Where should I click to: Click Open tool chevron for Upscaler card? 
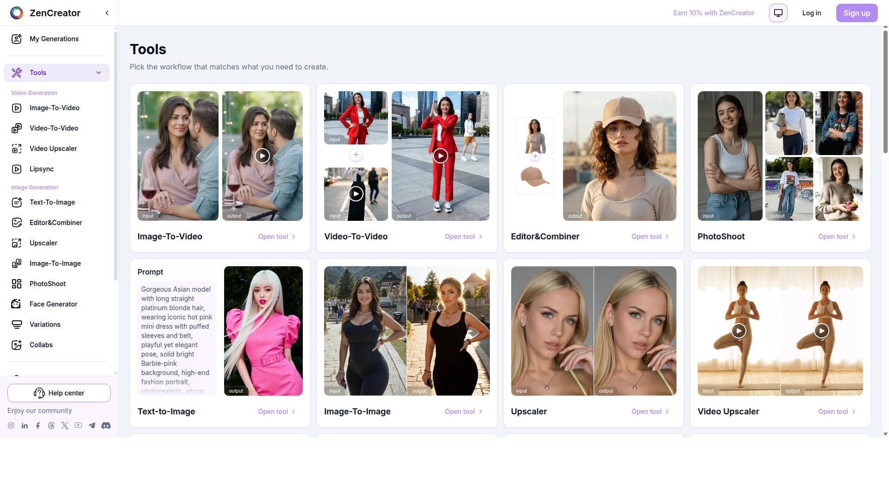pos(667,412)
